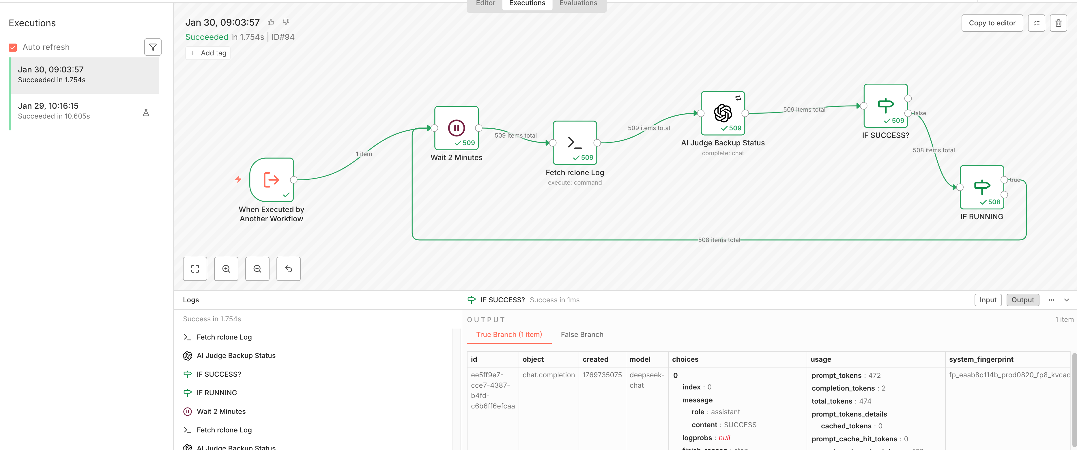Click the thumbs down icon
The image size is (1077, 450).
(x=286, y=22)
